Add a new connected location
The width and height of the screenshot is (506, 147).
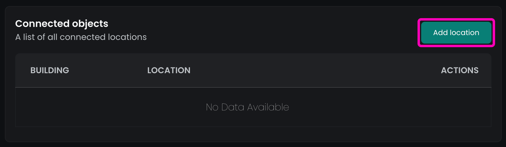pos(456,33)
